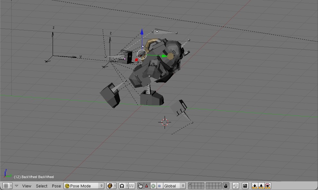
Task: Select the first layer button
Action: coord(190,184)
